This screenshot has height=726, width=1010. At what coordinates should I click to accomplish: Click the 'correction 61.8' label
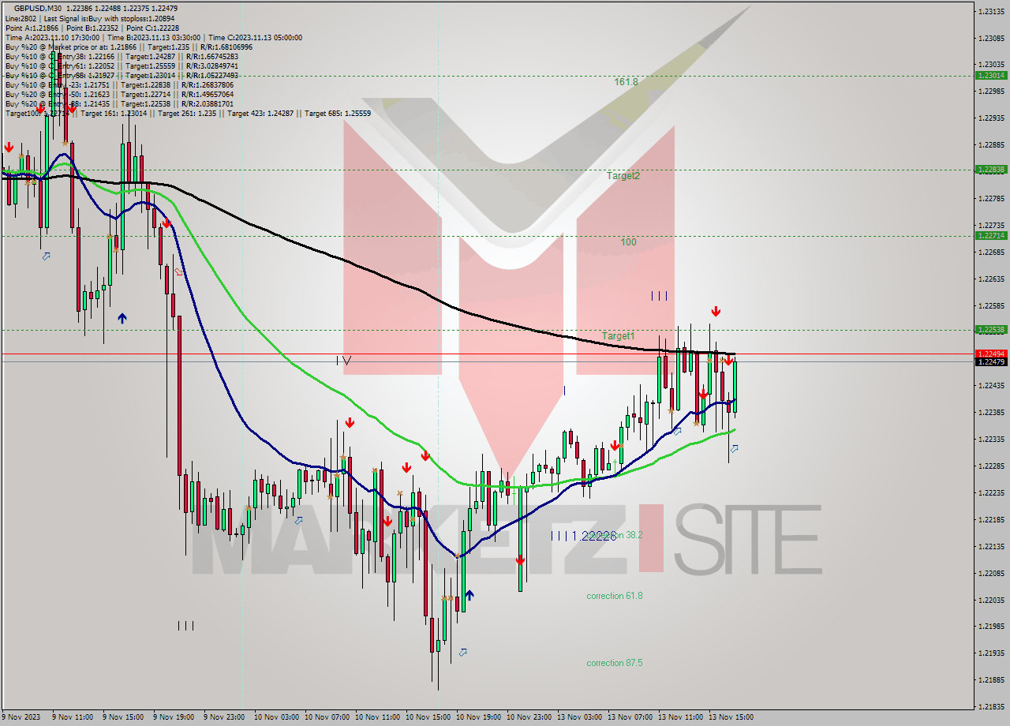coord(615,596)
